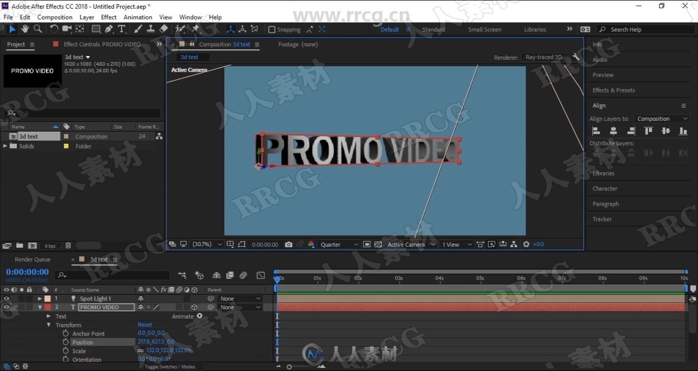The width and height of the screenshot is (698, 371).
Task: Select the Rotation tool
Action: pos(54,29)
